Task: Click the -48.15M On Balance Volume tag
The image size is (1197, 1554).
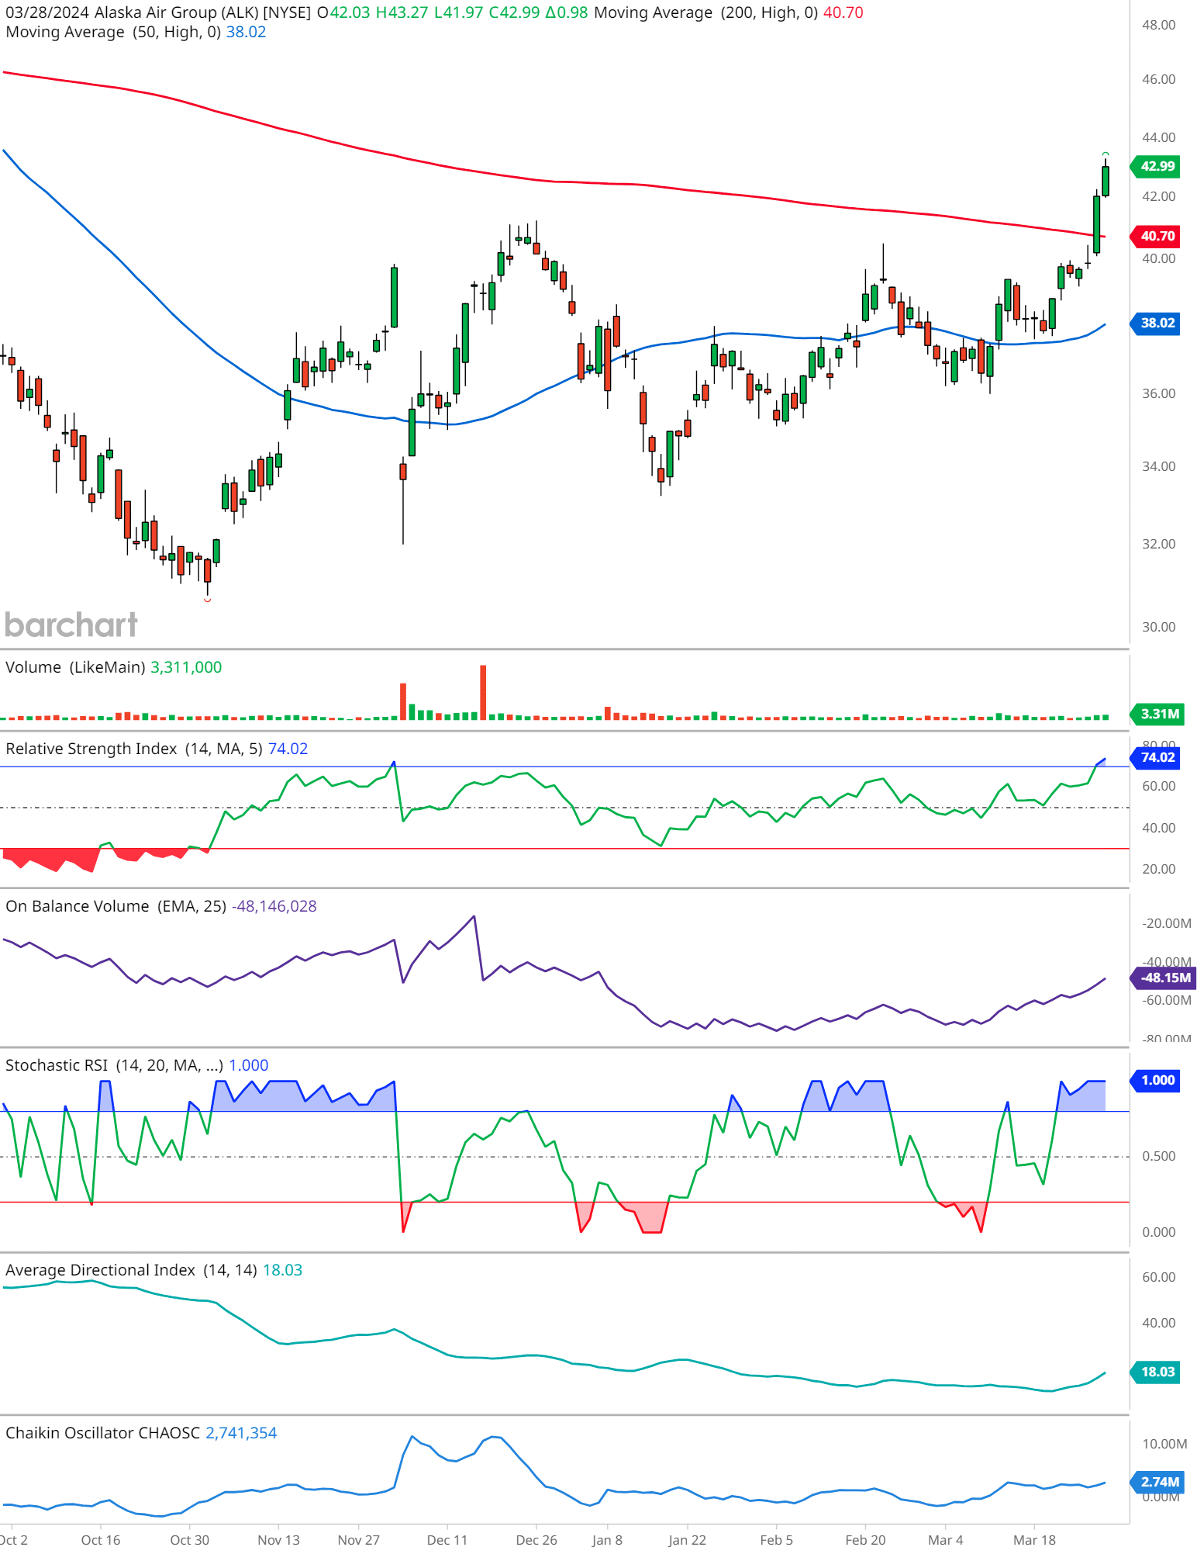Action: (x=1164, y=978)
